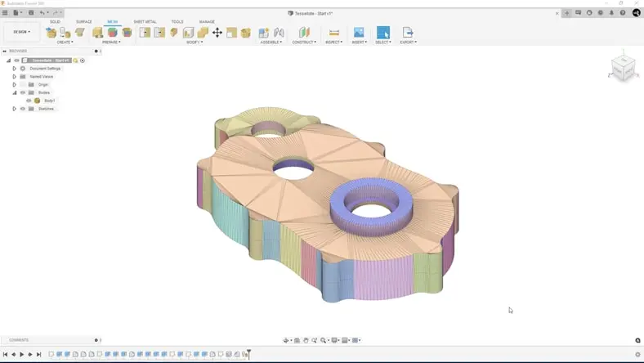
Task: Open Display Settings in navigation bar
Action: tap(335, 340)
